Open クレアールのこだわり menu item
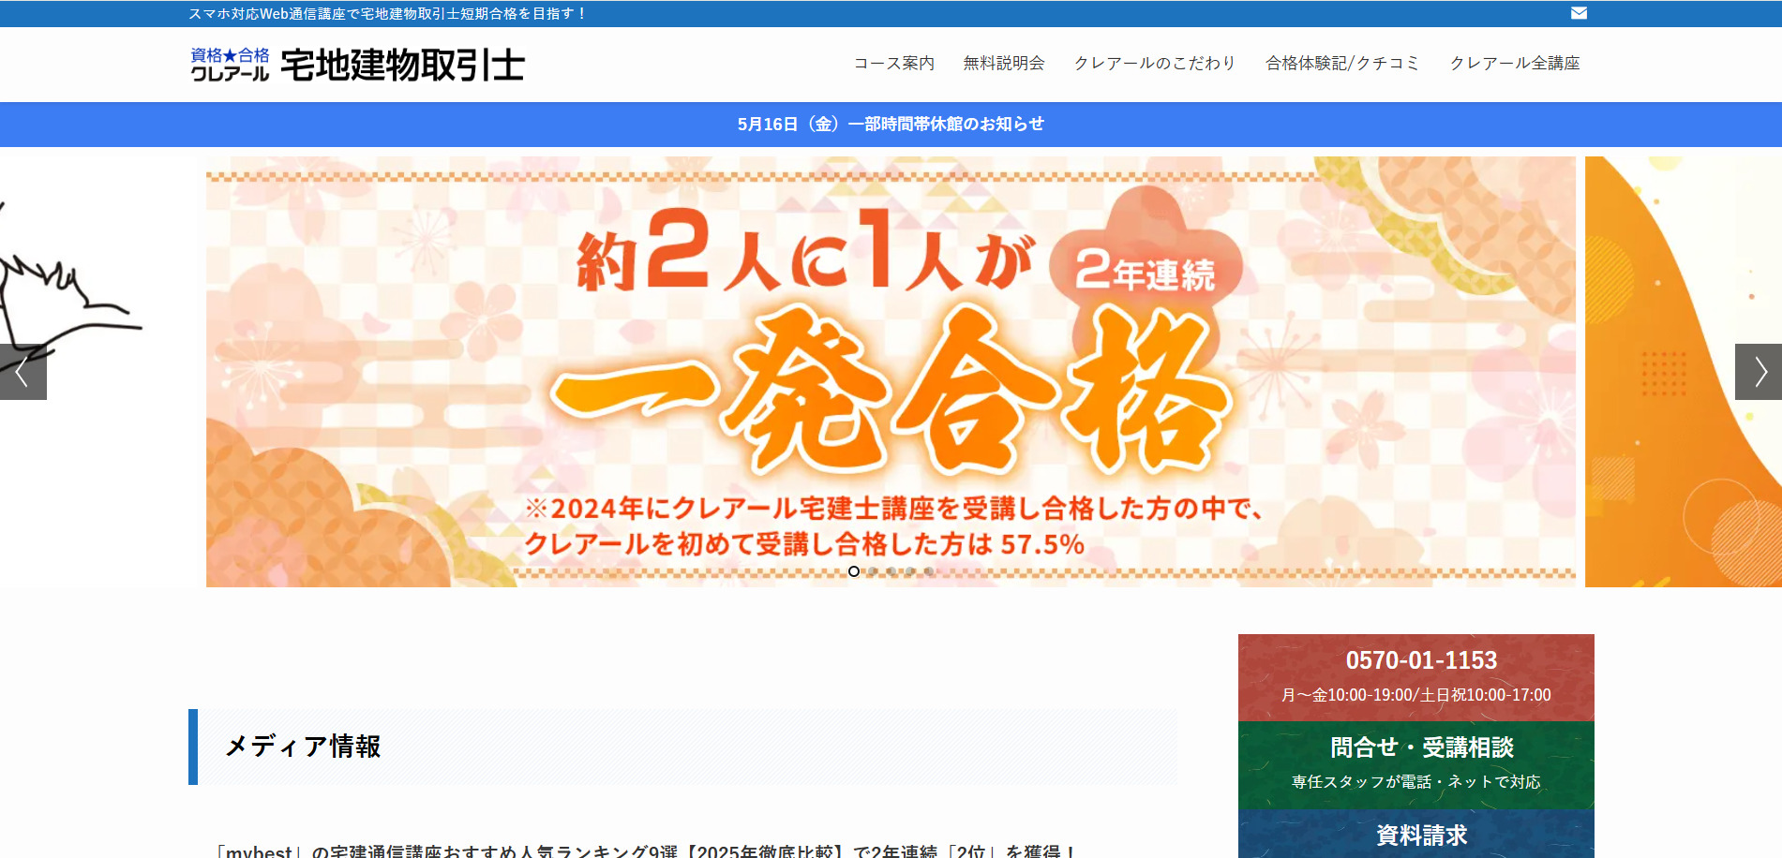This screenshot has height=858, width=1782. point(1155,63)
